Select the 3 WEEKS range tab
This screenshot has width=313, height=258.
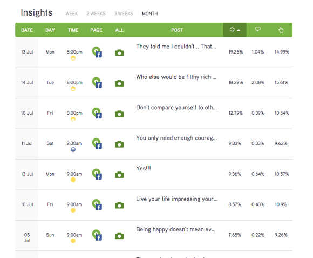[x=124, y=14]
